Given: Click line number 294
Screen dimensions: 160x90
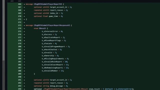Looking at the screenshot, I should coord(19,89).
